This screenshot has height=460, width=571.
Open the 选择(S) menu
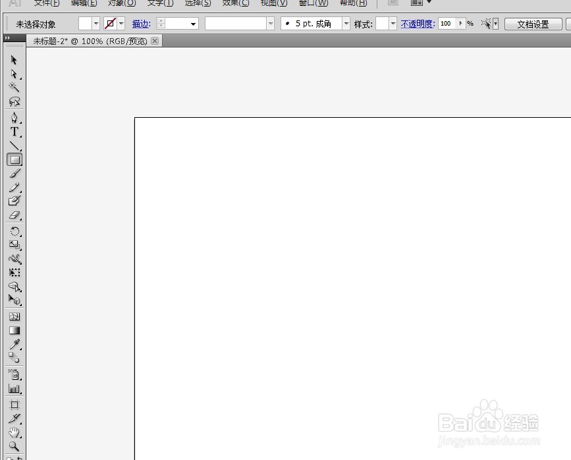(x=198, y=3)
